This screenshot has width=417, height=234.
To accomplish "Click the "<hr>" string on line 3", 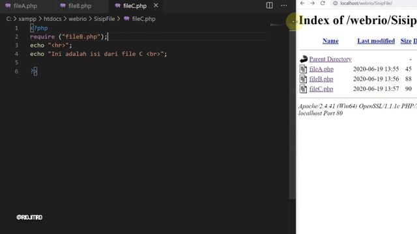I will click(x=58, y=45).
